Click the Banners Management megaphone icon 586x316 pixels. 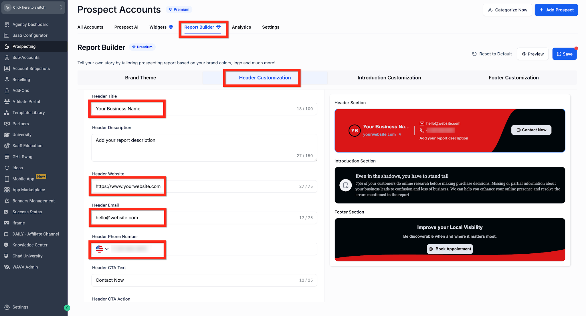7,201
